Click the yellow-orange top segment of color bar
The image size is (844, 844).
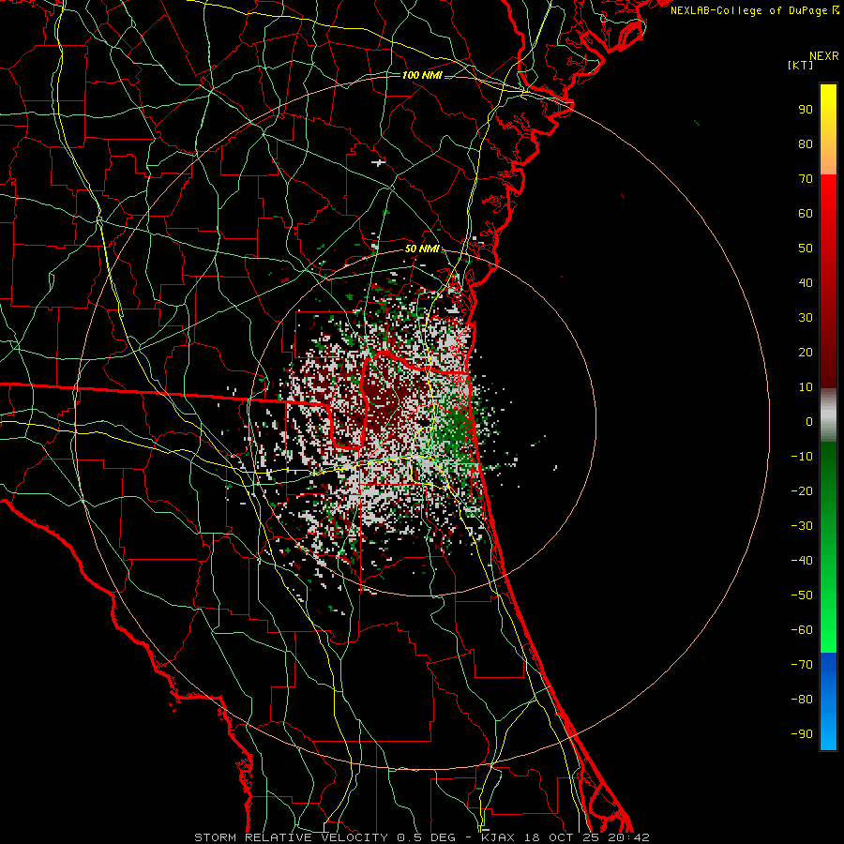[828, 129]
